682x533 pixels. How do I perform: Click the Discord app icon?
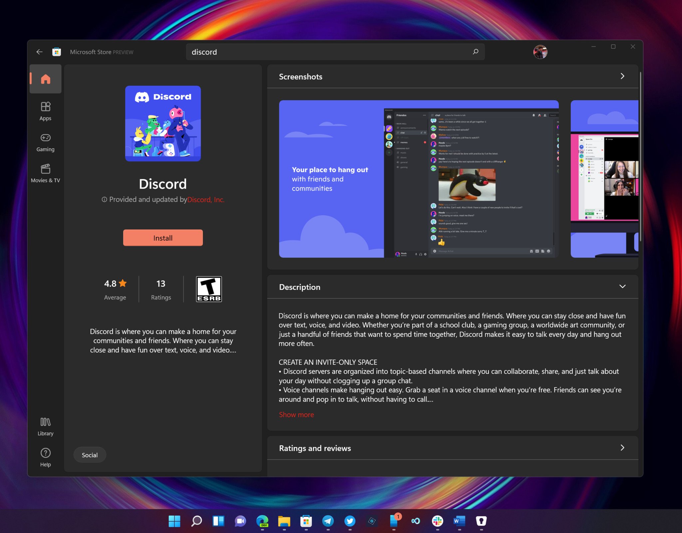coord(163,123)
